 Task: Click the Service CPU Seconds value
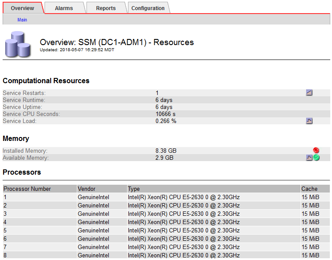(166, 114)
